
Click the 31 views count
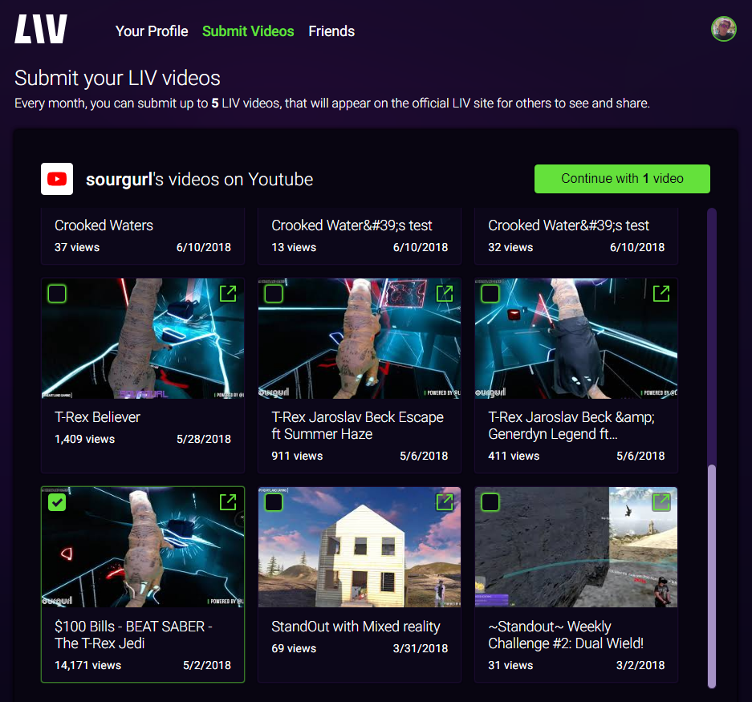(510, 665)
